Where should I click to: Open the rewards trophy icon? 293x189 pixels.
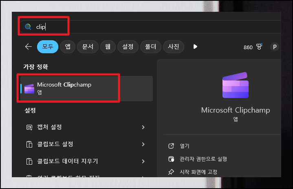259,47
